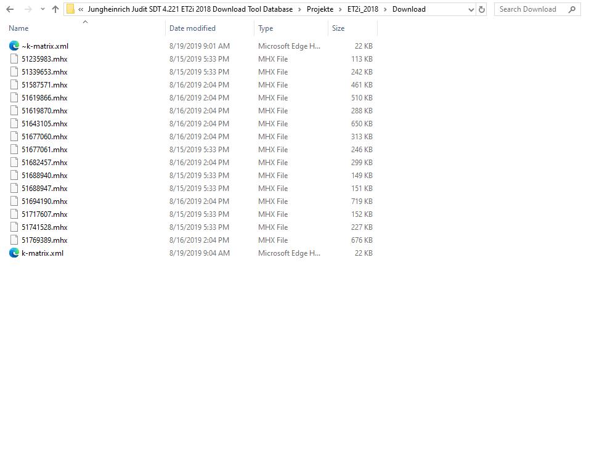This screenshot has width=589, height=472.
Task: Select the k-matrix.xml Edge icon
Action: pyautogui.click(x=14, y=253)
